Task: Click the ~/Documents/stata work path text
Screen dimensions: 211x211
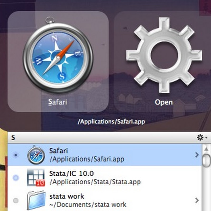Action: (88, 204)
